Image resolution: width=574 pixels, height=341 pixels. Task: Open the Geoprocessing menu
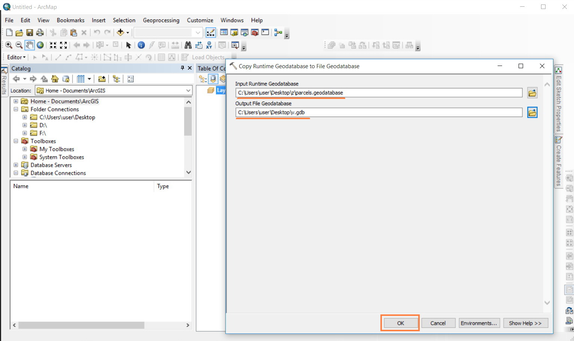pyautogui.click(x=161, y=20)
